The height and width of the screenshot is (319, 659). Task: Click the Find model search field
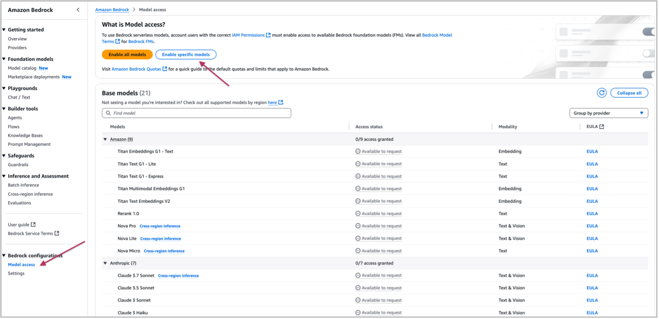pos(196,113)
